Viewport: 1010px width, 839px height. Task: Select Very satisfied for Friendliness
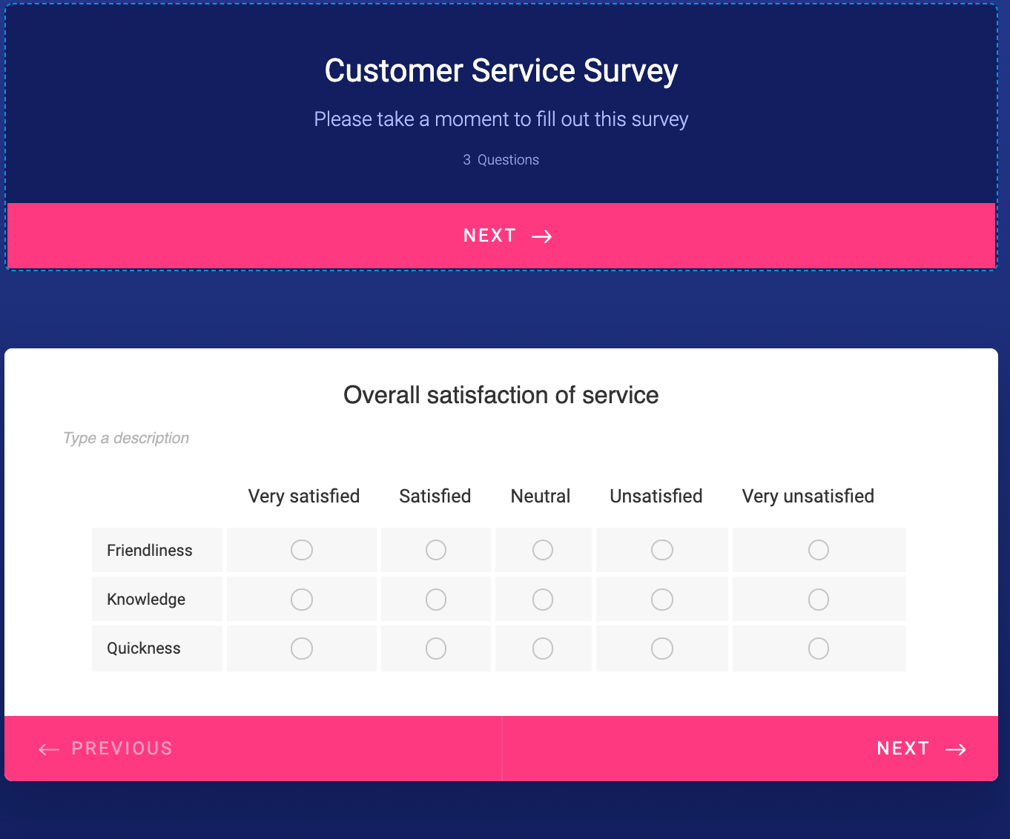point(302,550)
